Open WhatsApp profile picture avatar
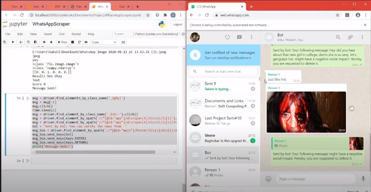This screenshot has width=371, height=192. tap(195, 37)
